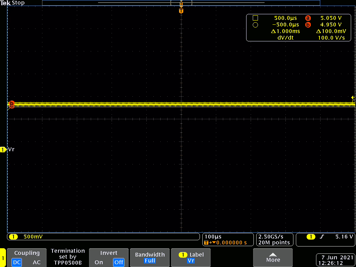
Task: Click the red cursor b marker on the waveform
Action: [x=11, y=104]
